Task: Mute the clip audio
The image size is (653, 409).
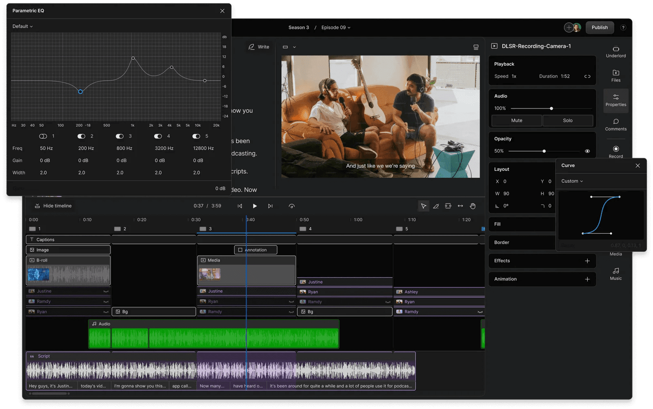Action: 516,120
